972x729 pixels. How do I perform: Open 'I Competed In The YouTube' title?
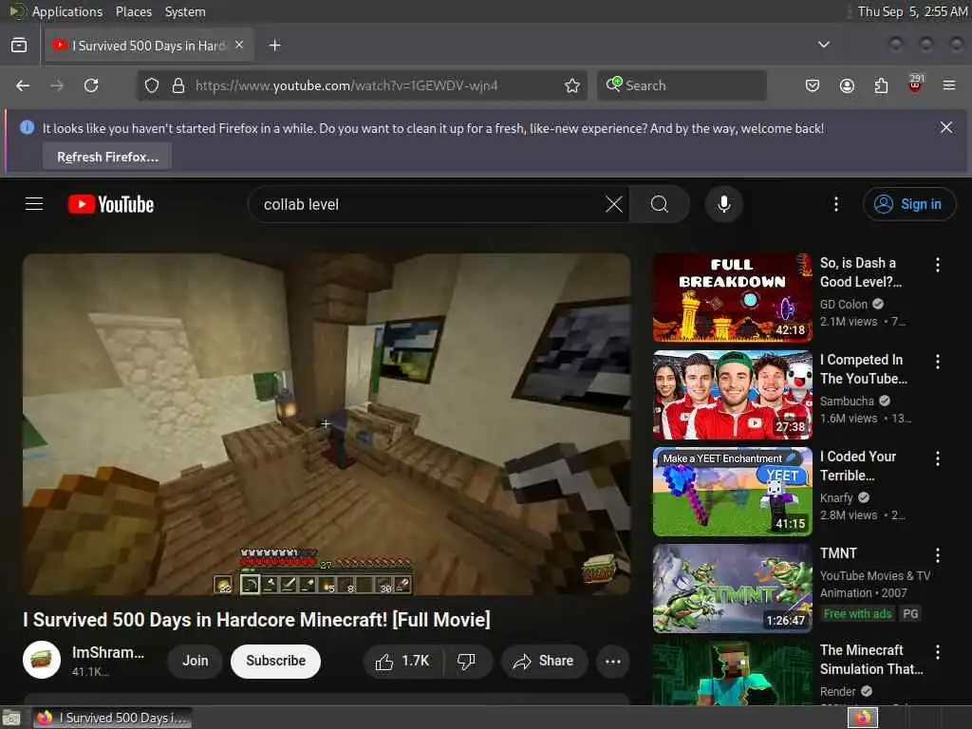pyautogui.click(x=864, y=369)
